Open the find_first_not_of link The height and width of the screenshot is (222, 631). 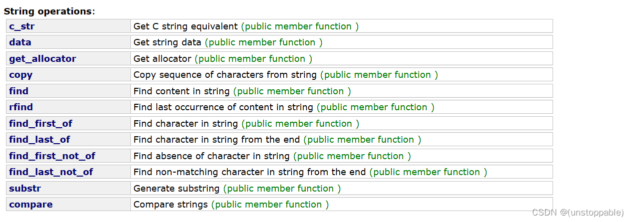point(52,156)
